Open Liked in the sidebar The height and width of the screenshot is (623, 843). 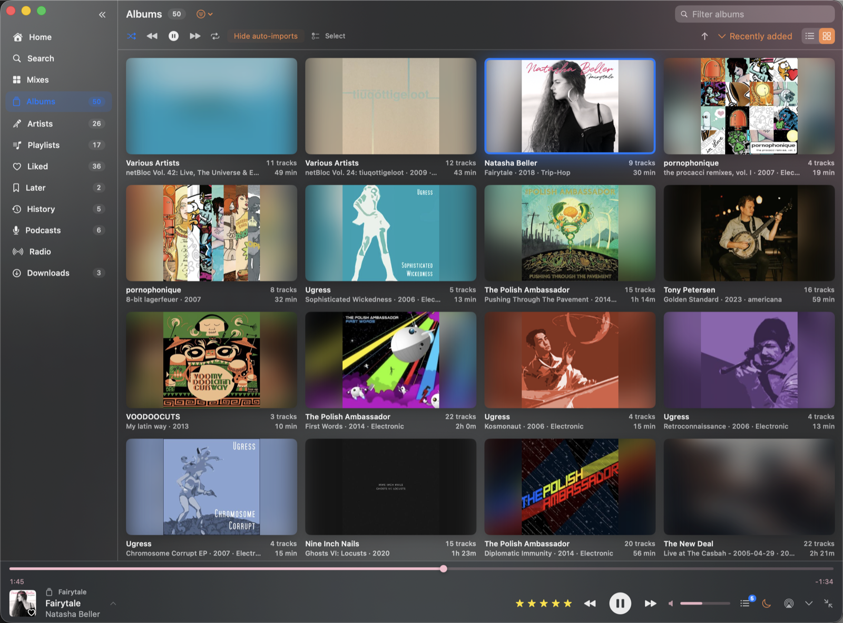[58, 166]
